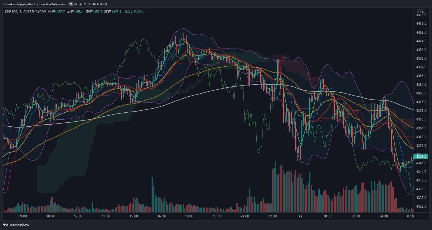Click the 4376.0 price axis label
Screen dimensions: 432x230
pyautogui.click(x=421, y=102)
